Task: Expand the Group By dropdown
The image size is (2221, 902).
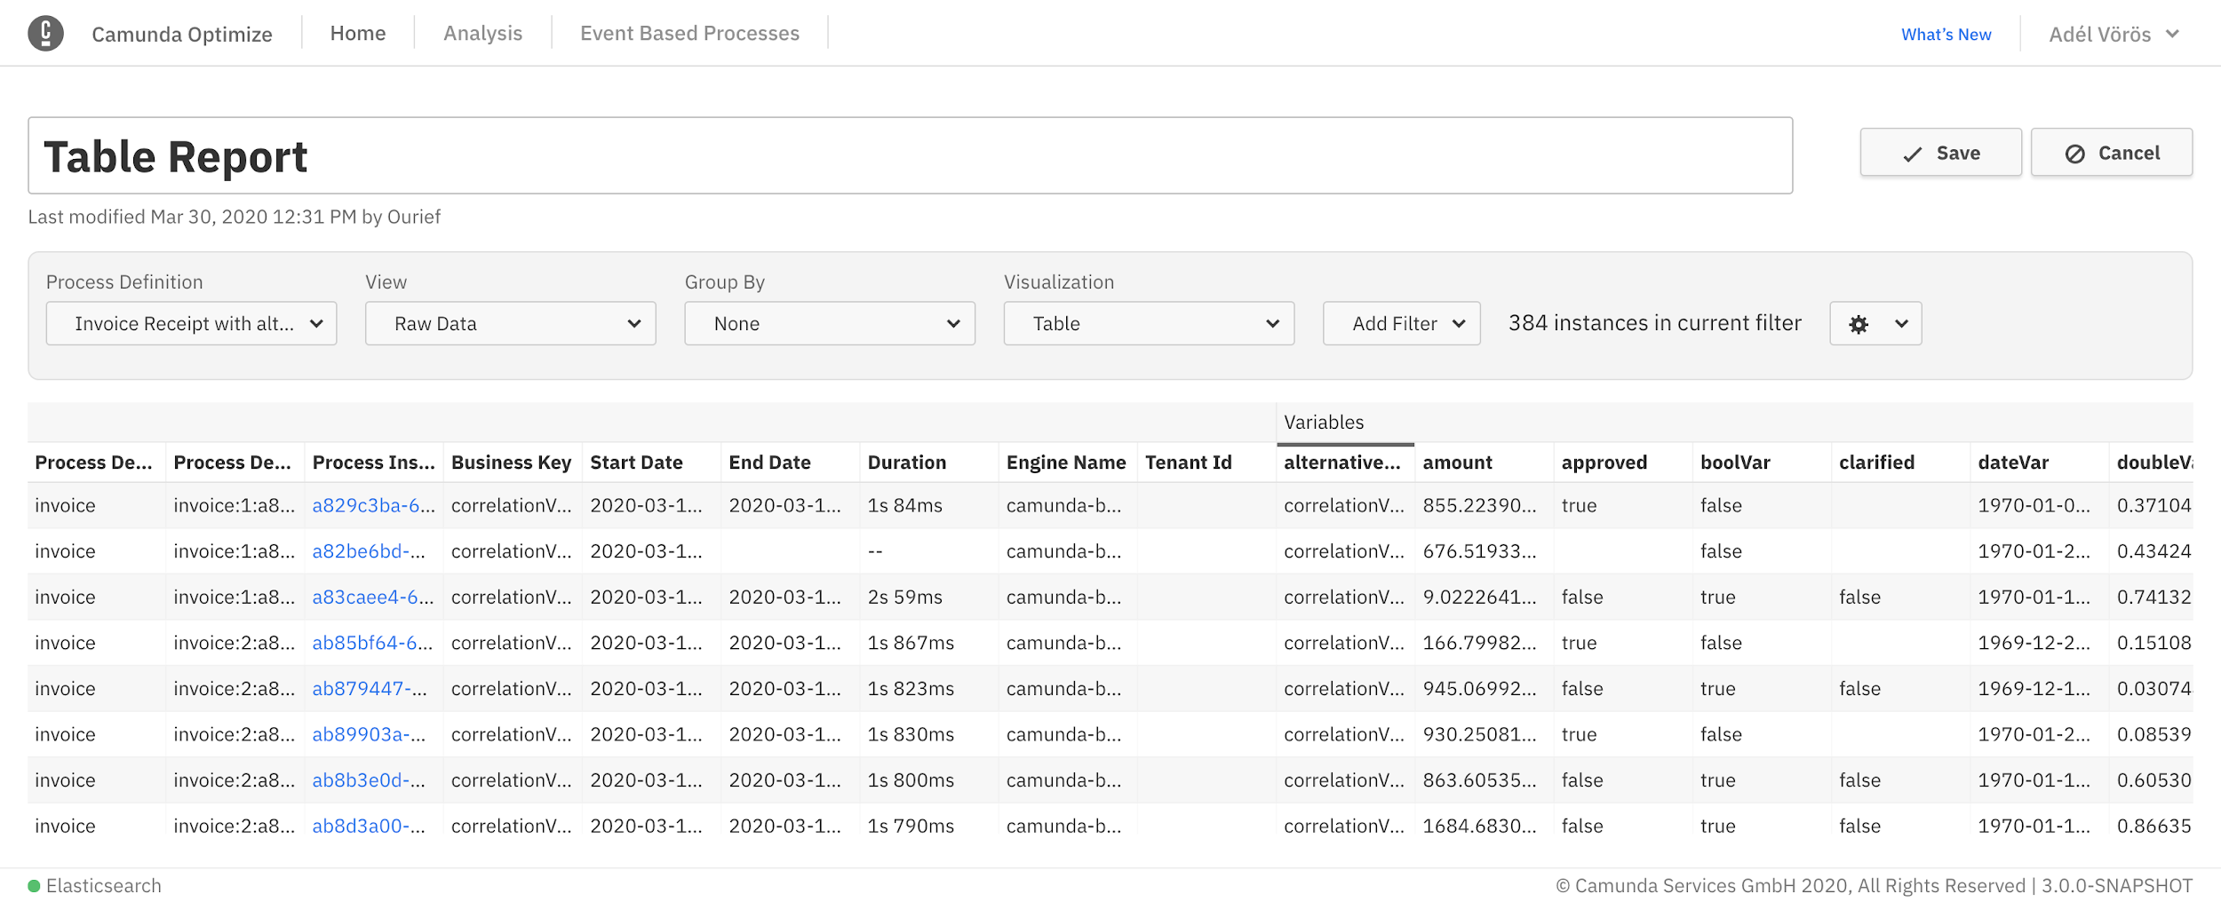Action: click(829, 324)
